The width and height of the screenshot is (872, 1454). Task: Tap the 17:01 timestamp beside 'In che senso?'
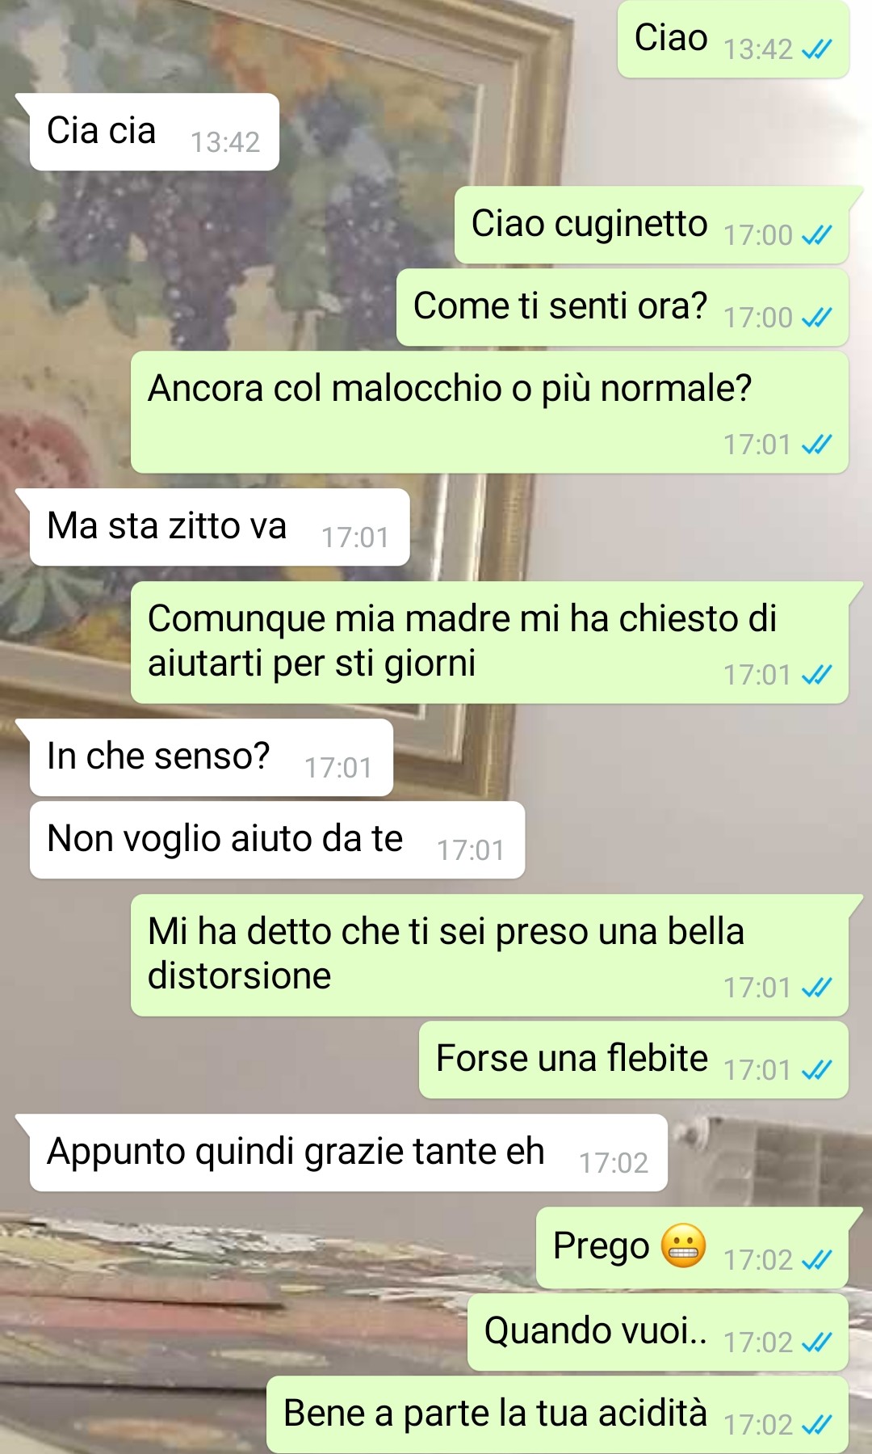pos(338,768)
